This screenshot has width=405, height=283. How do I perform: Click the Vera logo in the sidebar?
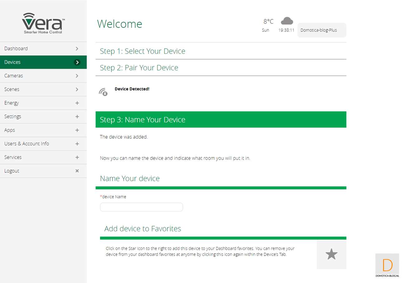(x=43, y=23)
